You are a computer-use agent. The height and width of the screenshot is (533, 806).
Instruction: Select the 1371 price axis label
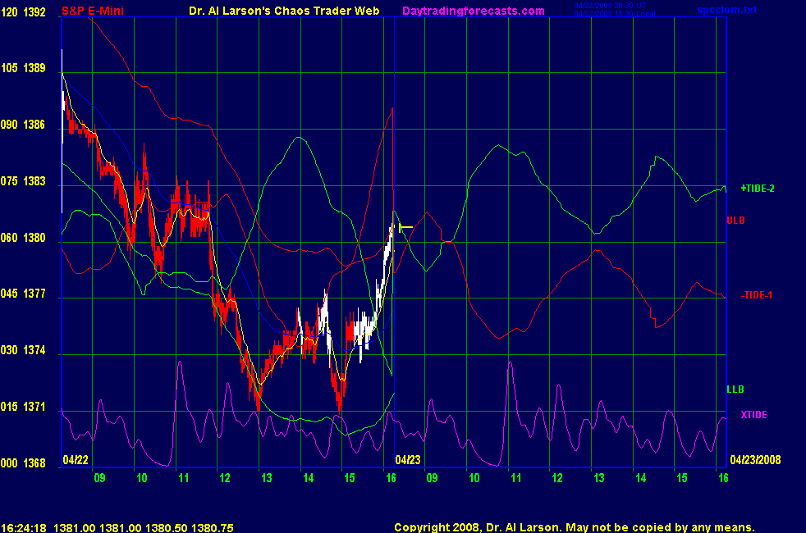34,408
